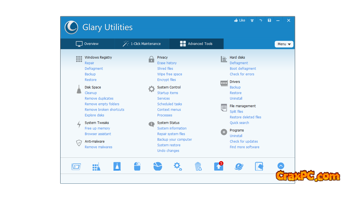This screenshot has height=201, width=357.
Task: Open the registry cleaner grid-and-broom icon
Action: 96,167
